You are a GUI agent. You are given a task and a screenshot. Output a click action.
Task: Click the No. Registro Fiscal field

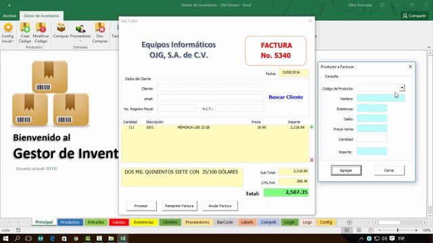tap(176, 108)
